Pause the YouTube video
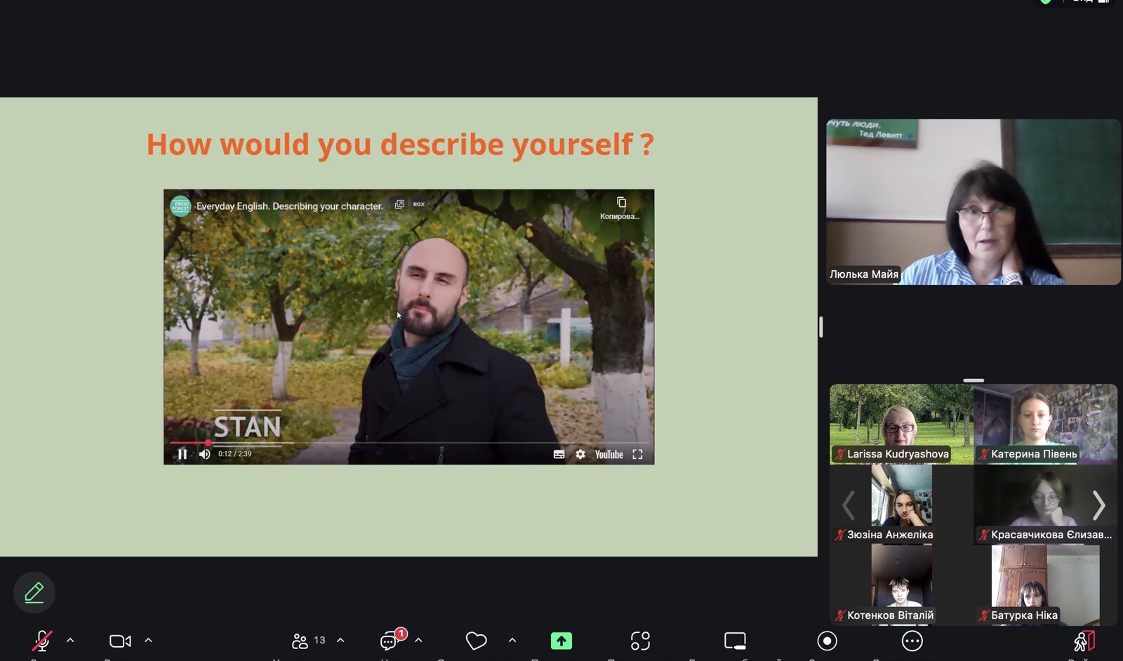The width and height of the screenshot is (1123, 661). pos(182,454)
